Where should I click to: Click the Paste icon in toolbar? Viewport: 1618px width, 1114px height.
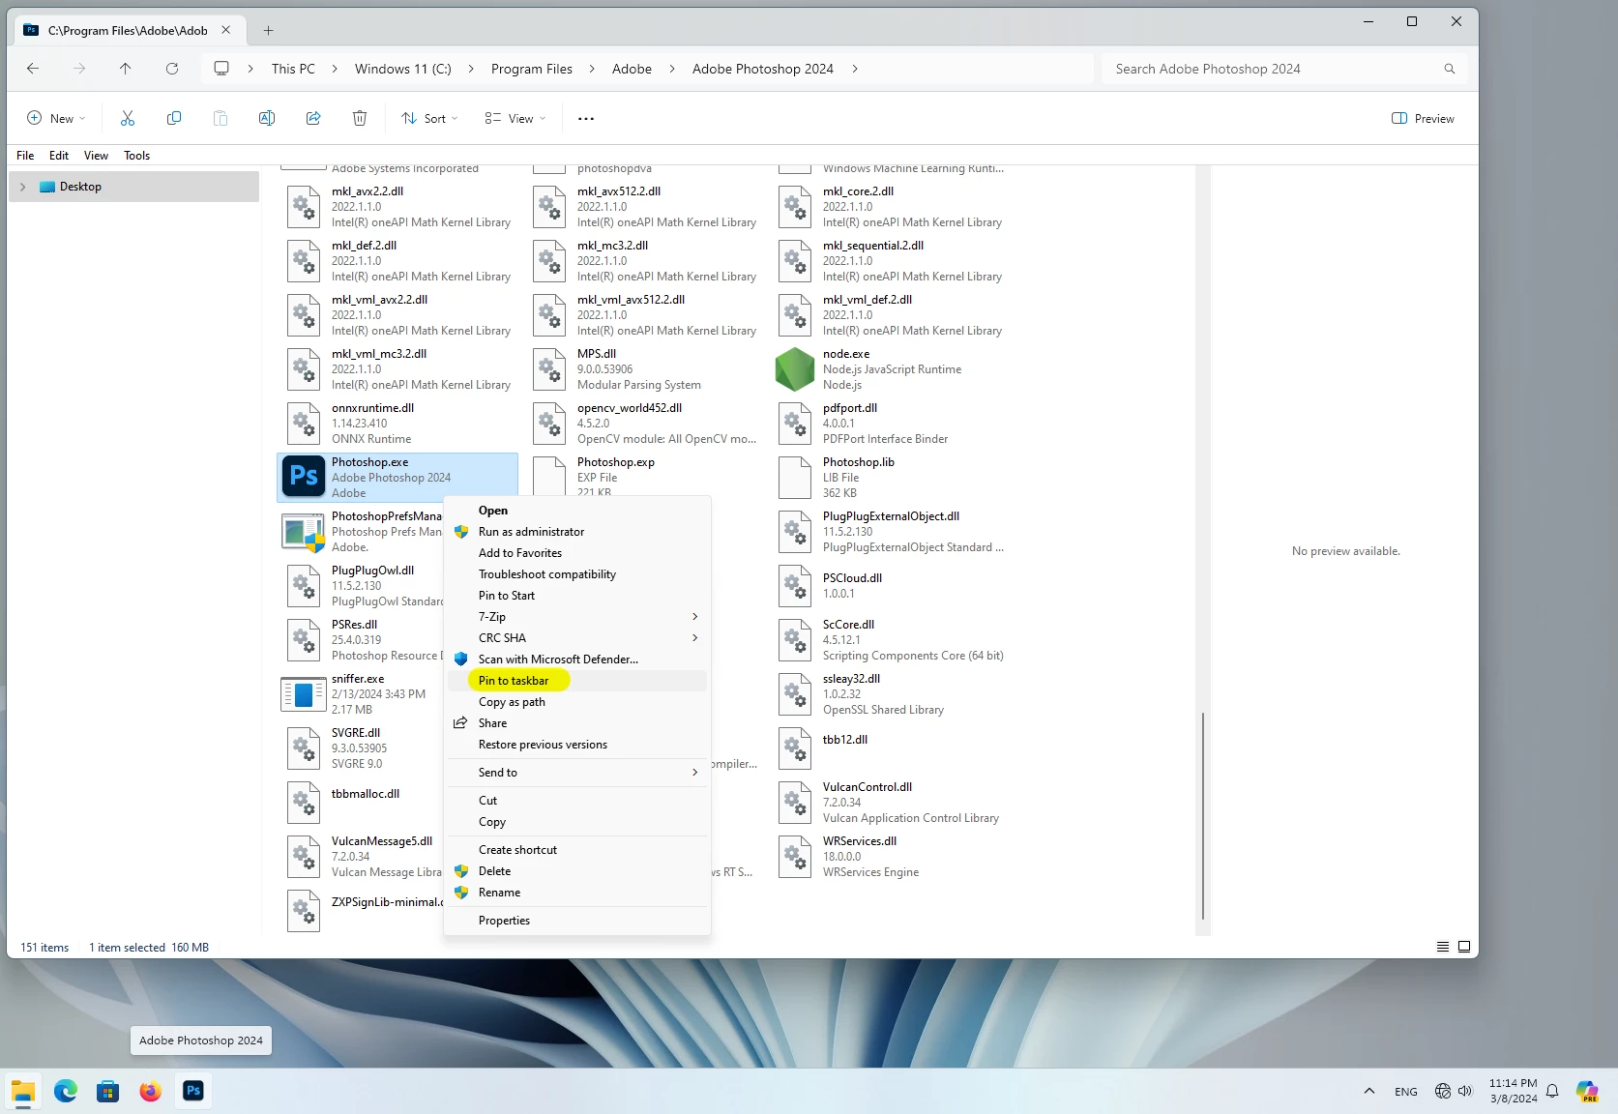coord(221,118)
